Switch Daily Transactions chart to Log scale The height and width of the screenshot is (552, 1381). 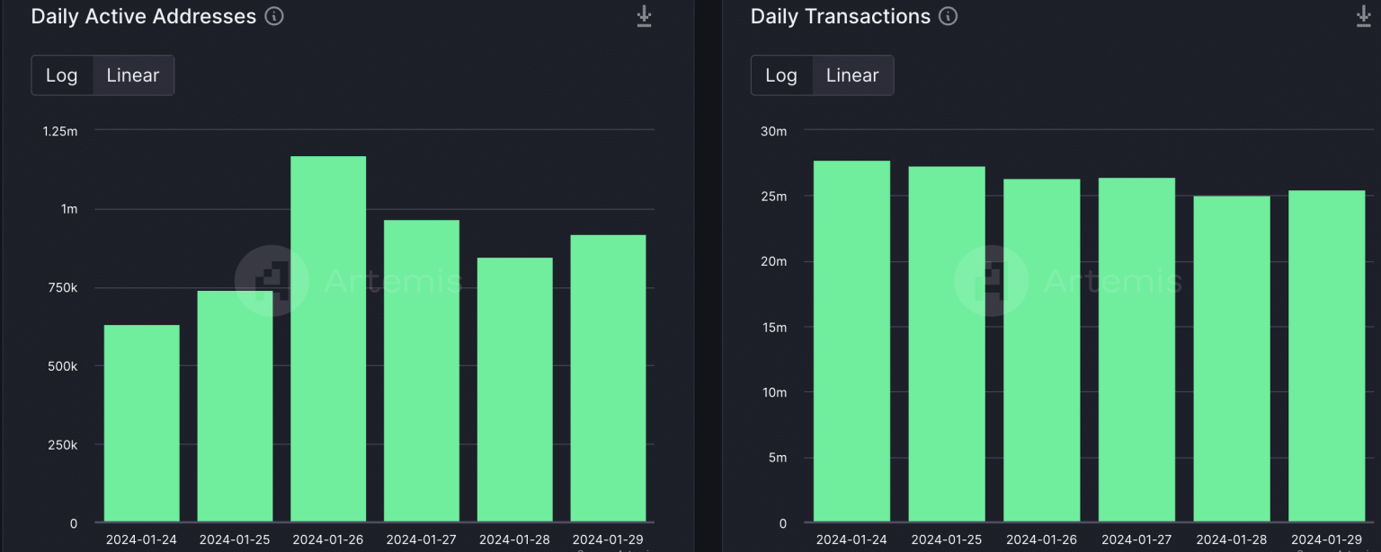click(x=781, y=75)
